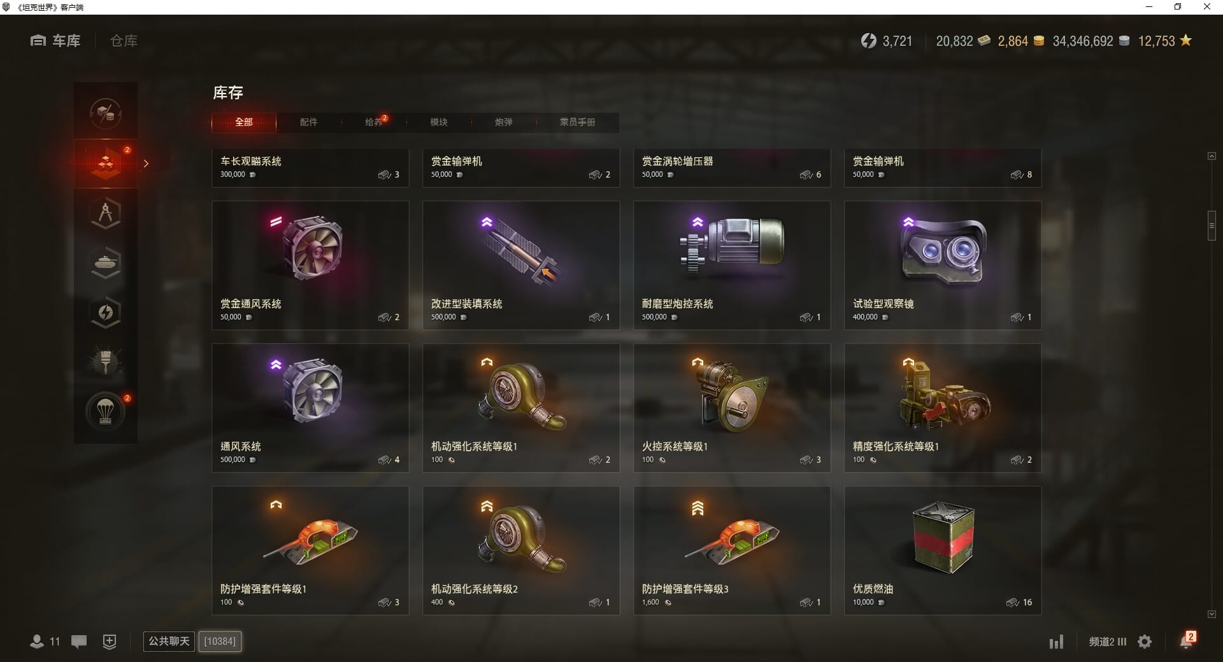Open the lightning bolt hexagon sidebar icon

click(106, 312)
